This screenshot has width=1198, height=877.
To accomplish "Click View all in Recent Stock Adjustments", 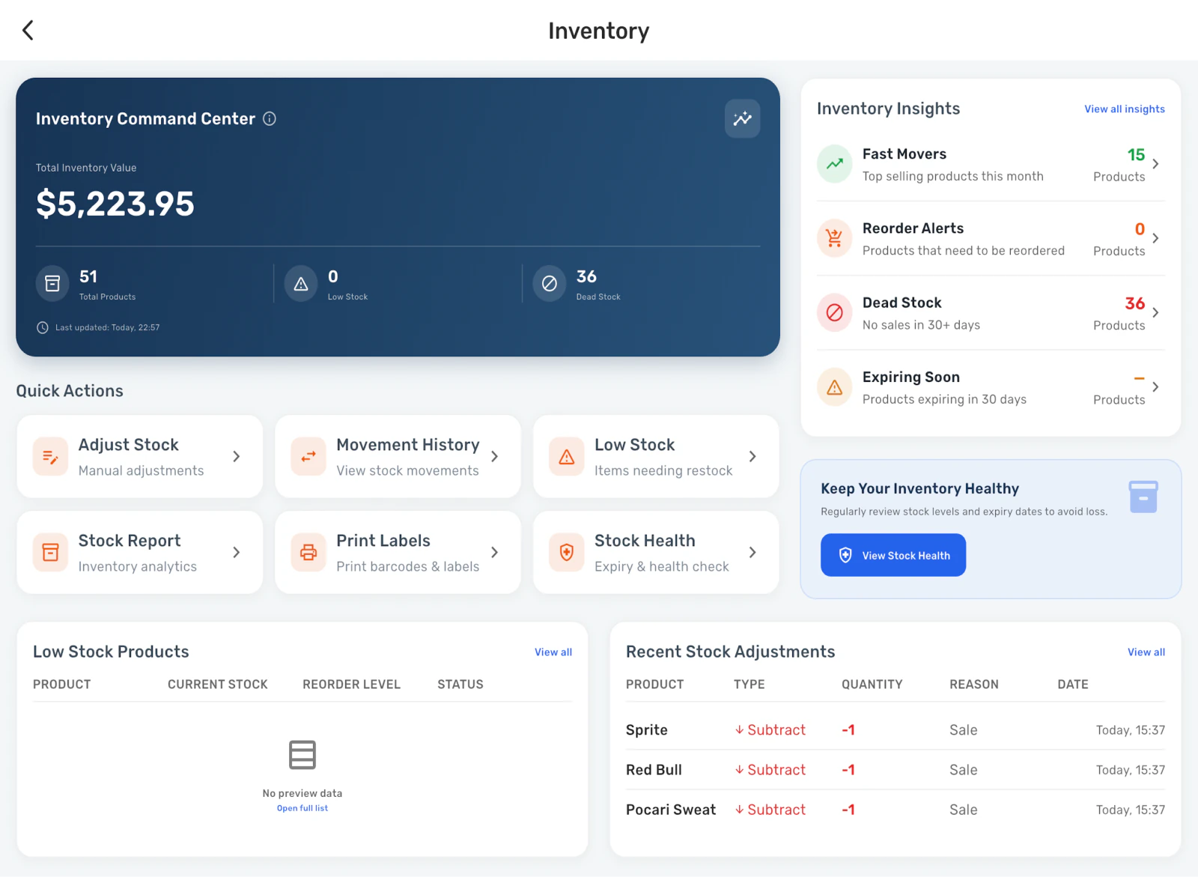I will [1146, 652].
